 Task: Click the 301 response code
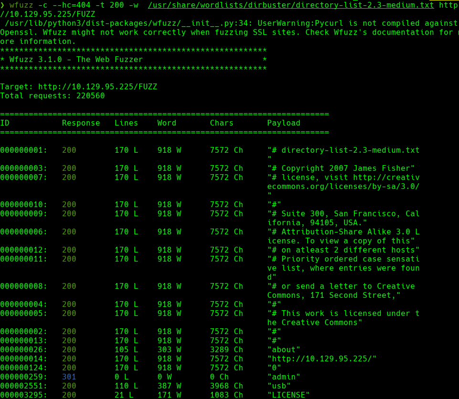coord(69,377)
